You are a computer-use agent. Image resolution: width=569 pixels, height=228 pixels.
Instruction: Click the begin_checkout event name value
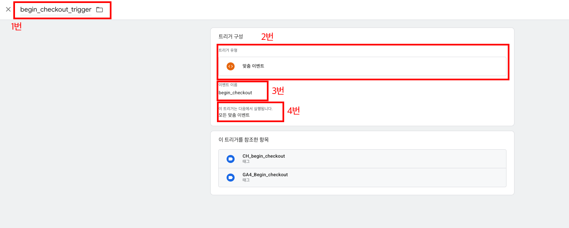click(x=235, y=93)
